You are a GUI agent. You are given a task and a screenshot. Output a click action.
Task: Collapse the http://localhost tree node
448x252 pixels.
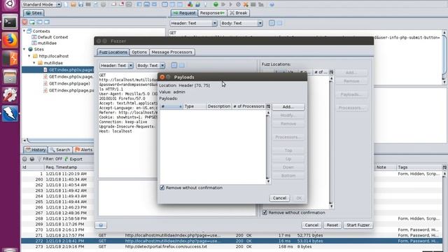pos(29,56)
